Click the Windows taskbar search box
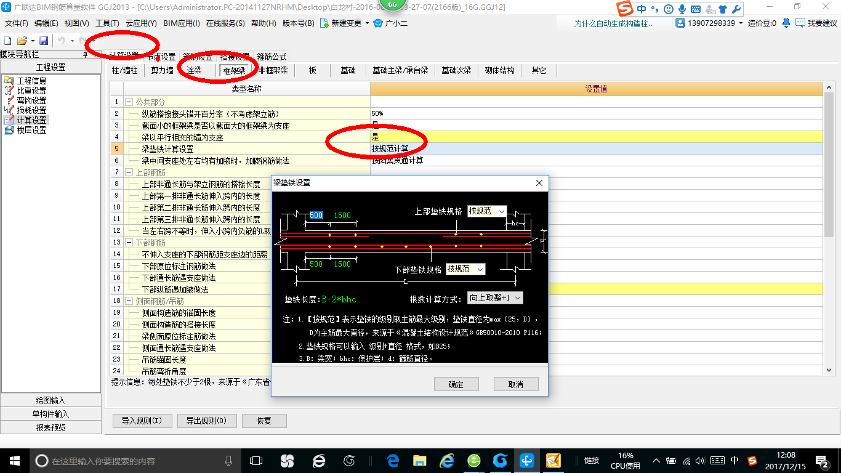This screenshot has height=473, width=841. coord(135,461)
